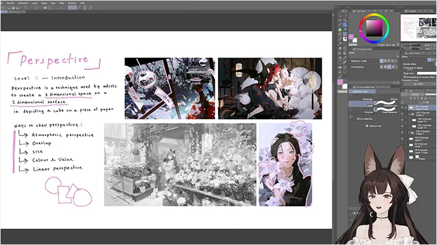The width and height of the screenshot is (437, 245).
Task: Toggle visibility of Layer 14
Action: 402,120
